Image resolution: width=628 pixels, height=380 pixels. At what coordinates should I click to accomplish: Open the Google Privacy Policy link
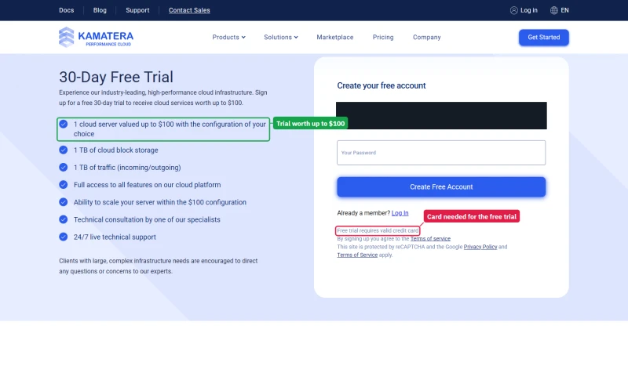coord(480,247)
